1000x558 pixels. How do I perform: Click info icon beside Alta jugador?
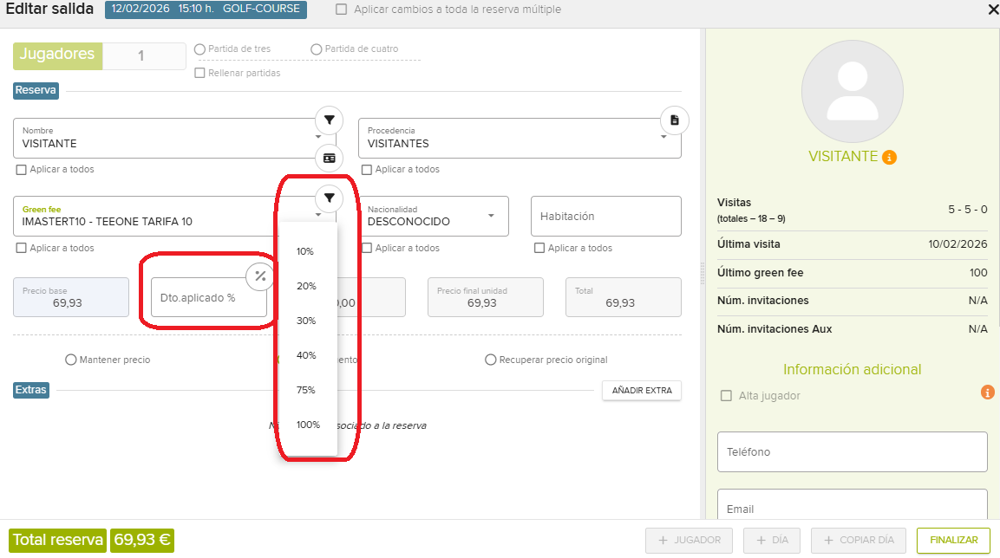[987, 393]
